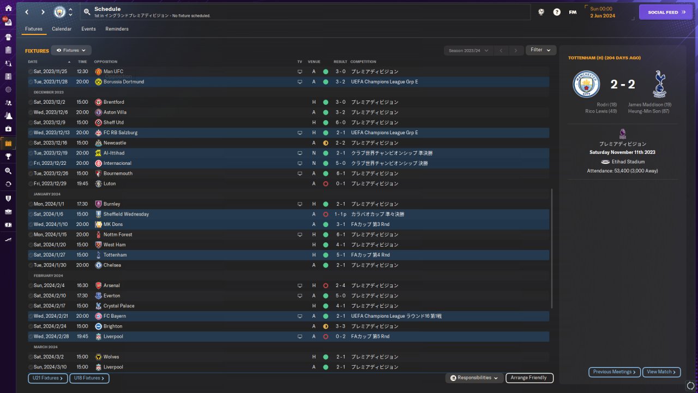This screenshot has height=393, width=698.
Task: Open Competitions trophy icon in sidebar
Action: click(x=8, y=157)
